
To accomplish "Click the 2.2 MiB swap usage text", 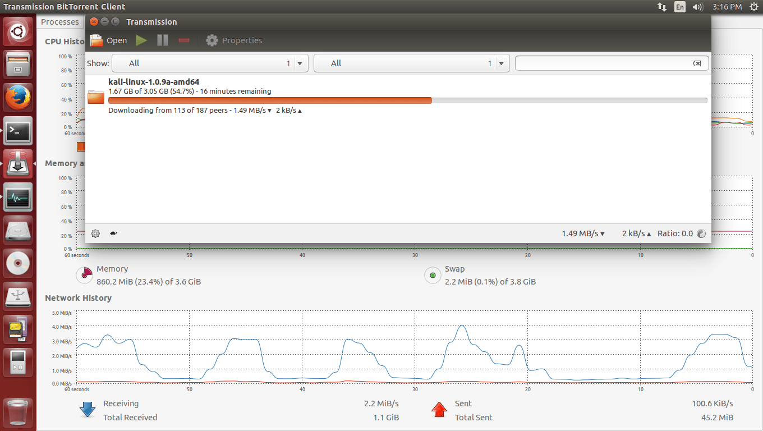I will click(490, 282).
